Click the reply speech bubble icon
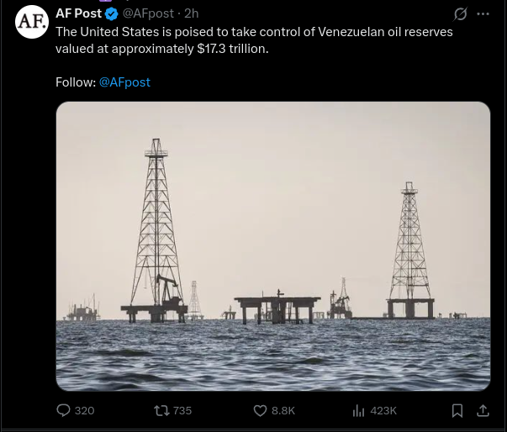This screenshot has height=432, width=507. [x=63, y=410]
